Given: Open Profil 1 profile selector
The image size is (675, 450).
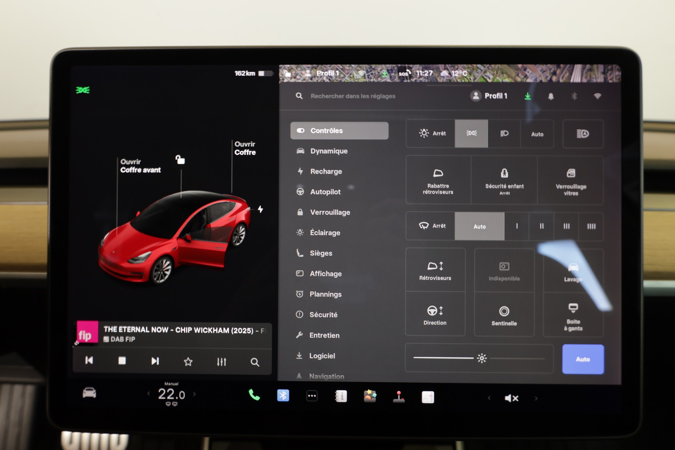Looking at the screenshot, I should click(489, 96).
